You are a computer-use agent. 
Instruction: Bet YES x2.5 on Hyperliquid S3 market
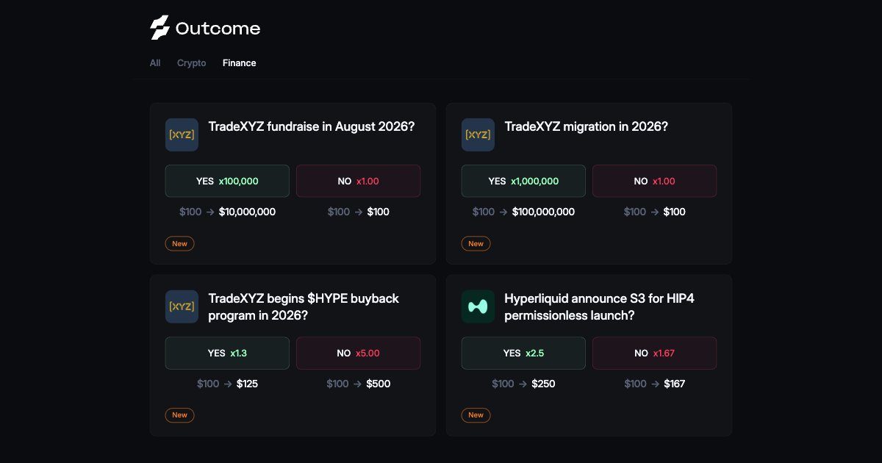(x=523, y=353)
